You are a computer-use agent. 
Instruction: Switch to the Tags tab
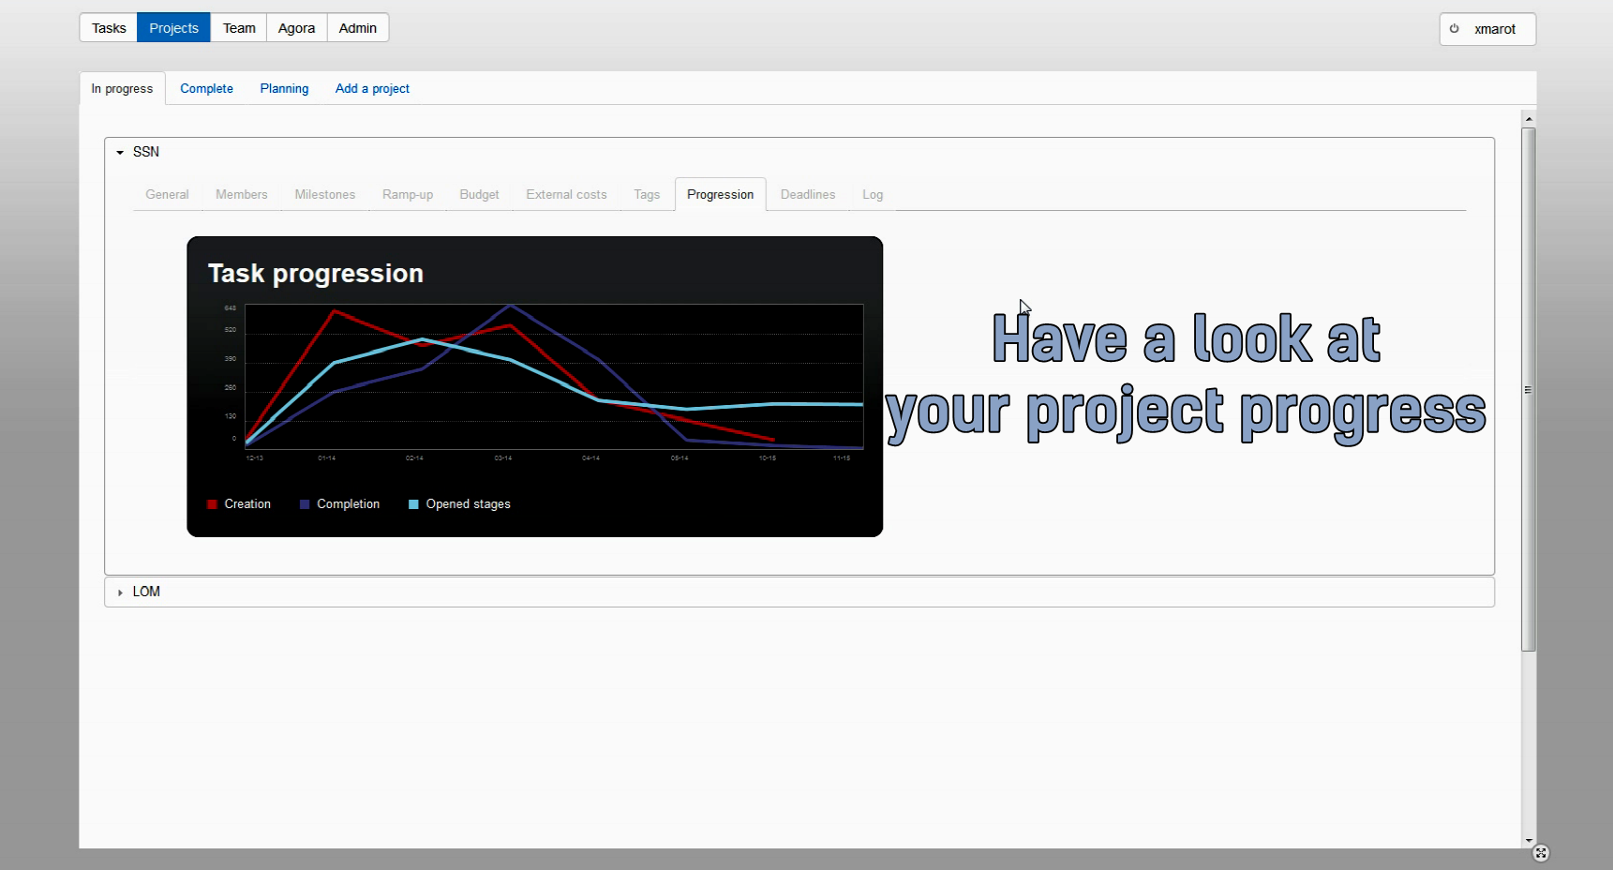click(647, 194)
